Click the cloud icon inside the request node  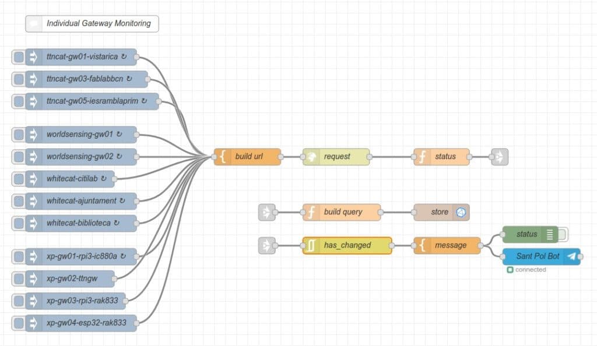[311, 157]
